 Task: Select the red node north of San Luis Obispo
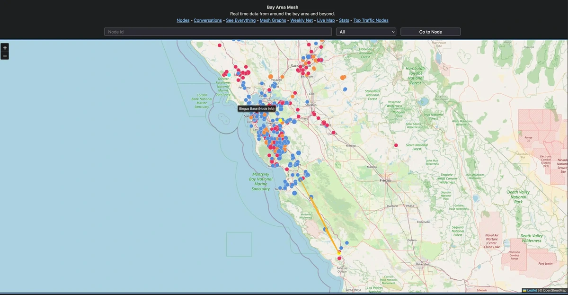[x=339, y=258]
